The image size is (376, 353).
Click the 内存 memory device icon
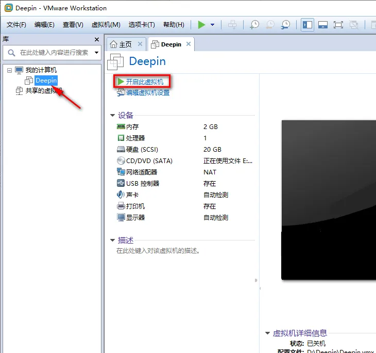pyautogui.click(x=121, y=126)
